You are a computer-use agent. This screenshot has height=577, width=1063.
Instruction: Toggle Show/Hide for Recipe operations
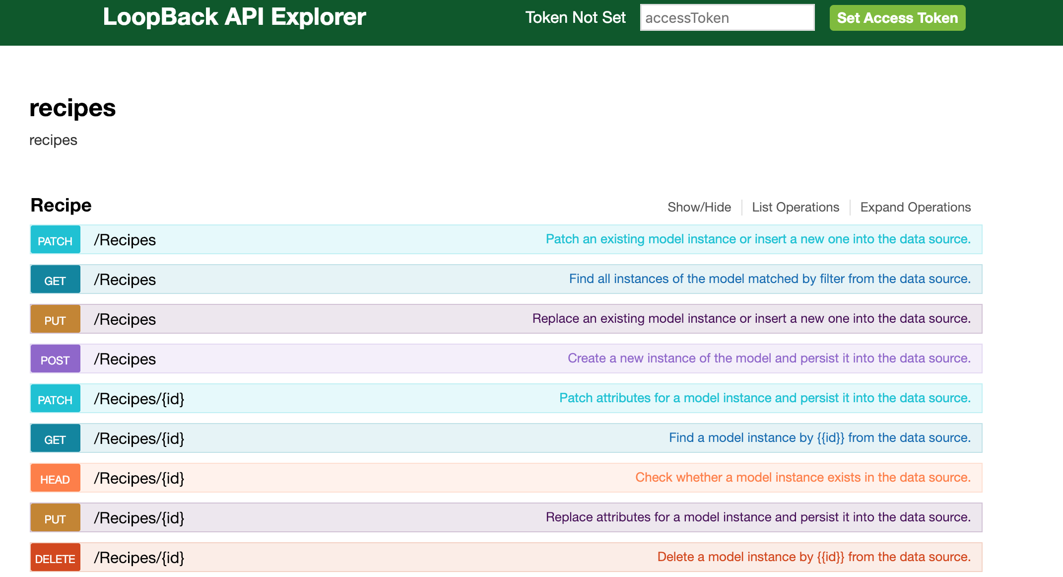[699, 207]
